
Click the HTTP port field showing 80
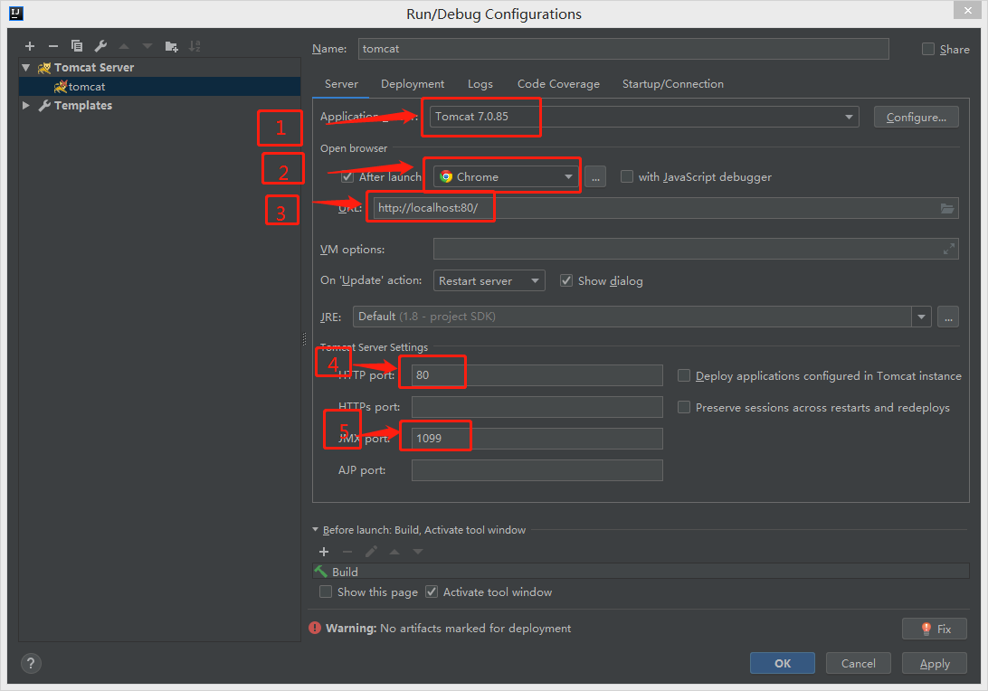[x=537, y=375]
